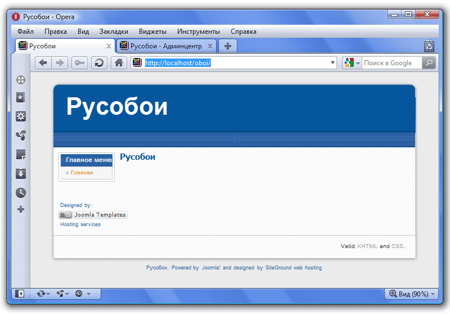
Task: Expand the address bar history dropdown
Action: [x=332, y=63]
